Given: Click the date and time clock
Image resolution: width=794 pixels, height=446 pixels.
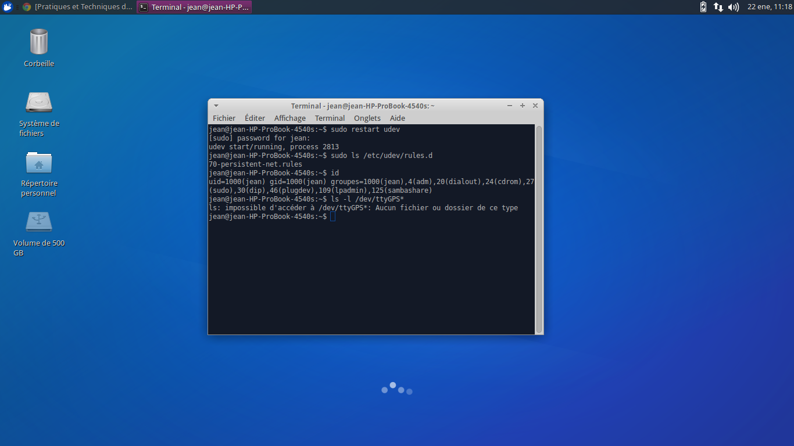Looking at the screenshot, I should coord(770,7).
